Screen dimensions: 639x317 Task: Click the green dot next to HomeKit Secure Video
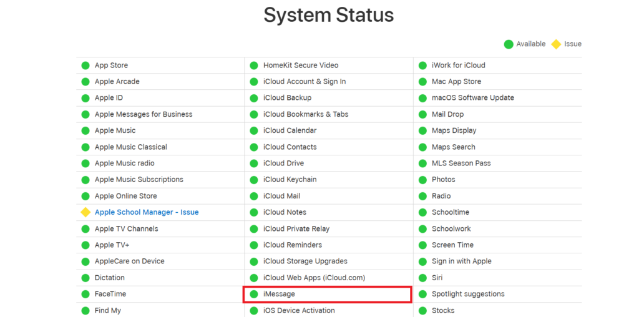(254, 66)
